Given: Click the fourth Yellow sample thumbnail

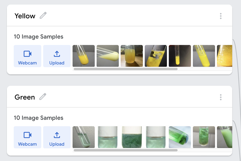Looking at the screenshot, I should coord(156,56).
